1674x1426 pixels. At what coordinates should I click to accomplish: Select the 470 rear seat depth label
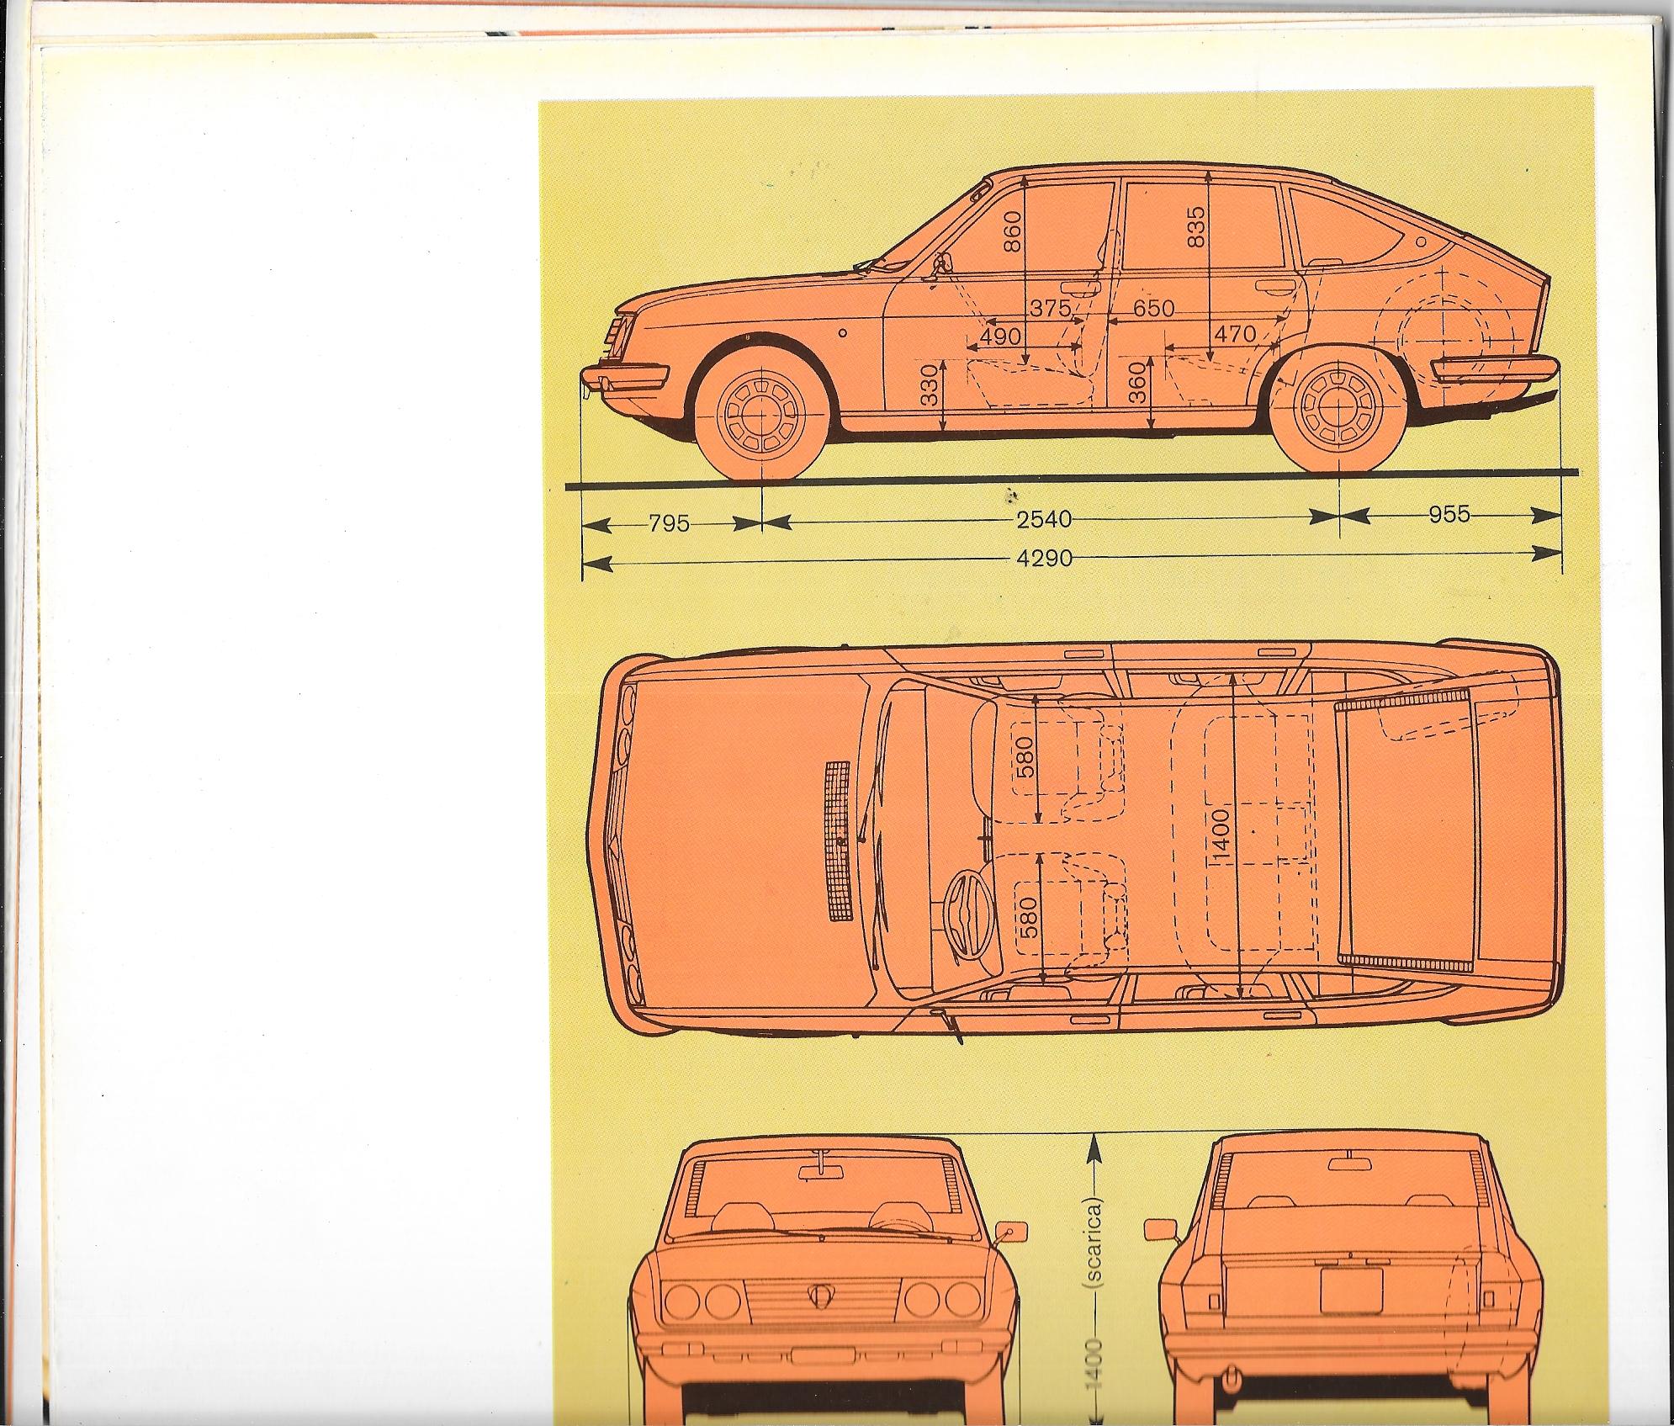coord(1234,334)
